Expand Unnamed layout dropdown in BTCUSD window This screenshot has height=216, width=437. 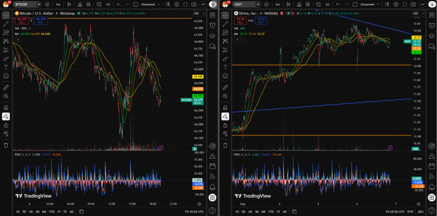[159, 4]
